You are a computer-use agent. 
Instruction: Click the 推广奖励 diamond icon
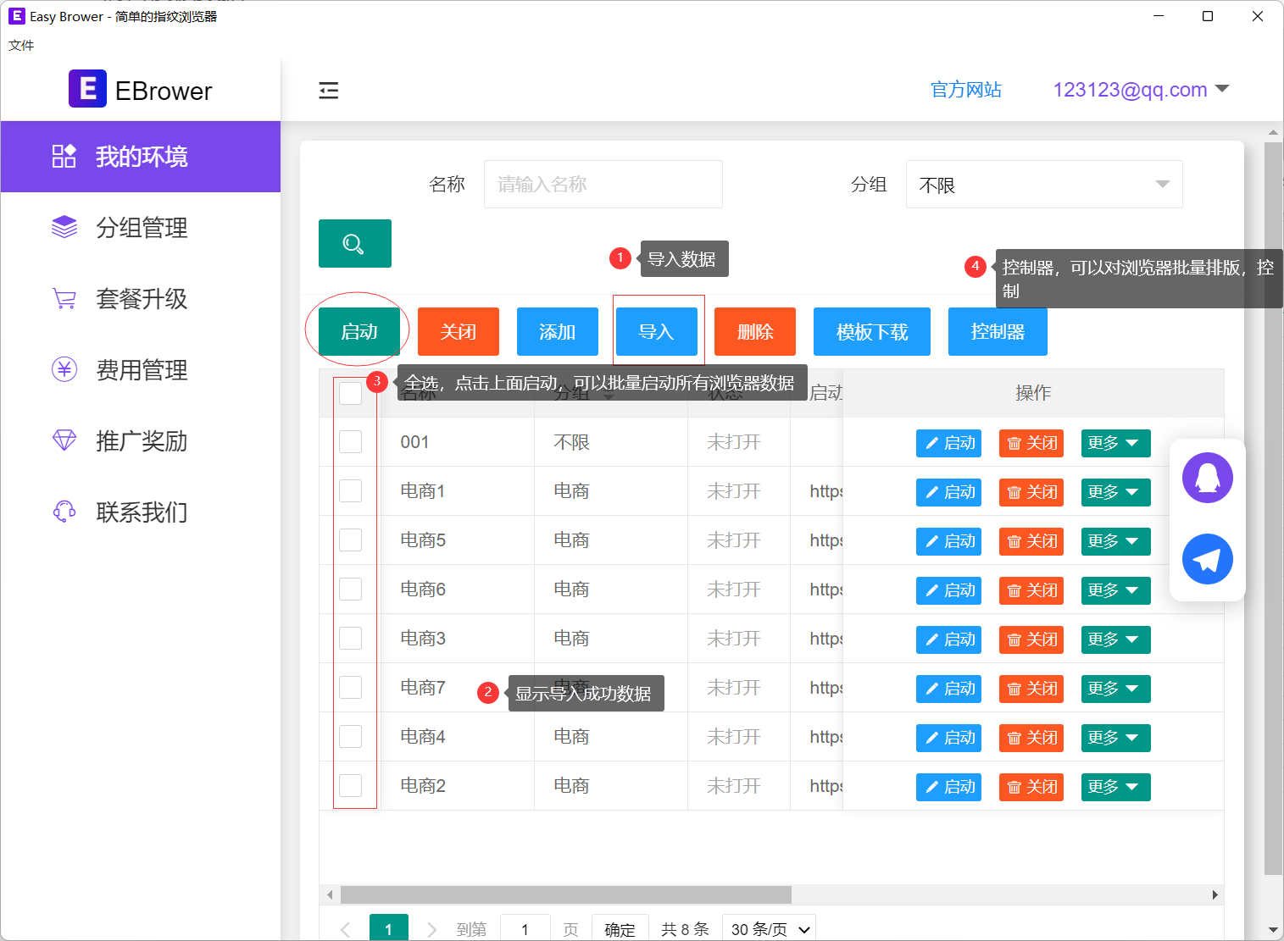(64, 440)
